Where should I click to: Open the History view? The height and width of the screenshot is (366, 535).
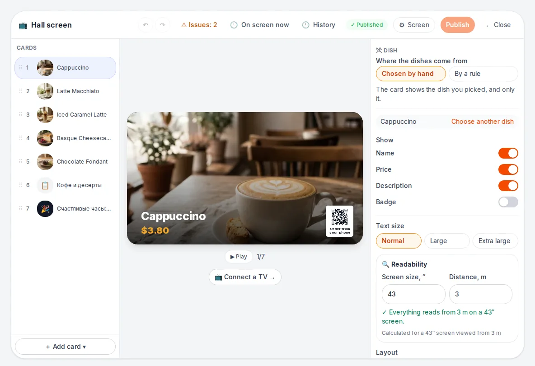[319, 25]
